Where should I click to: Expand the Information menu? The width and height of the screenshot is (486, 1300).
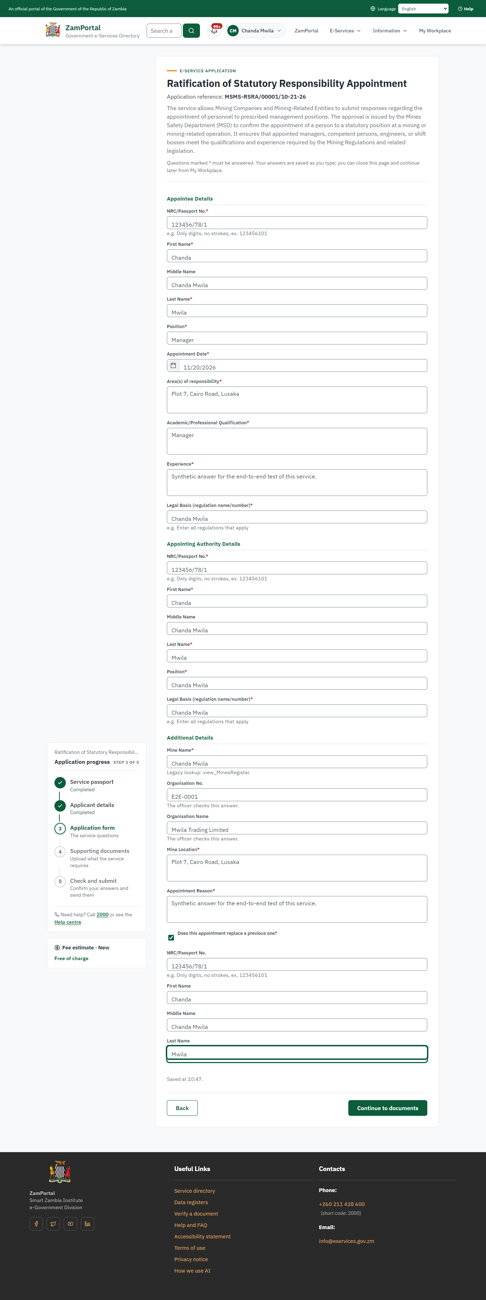tap(390, 31)
